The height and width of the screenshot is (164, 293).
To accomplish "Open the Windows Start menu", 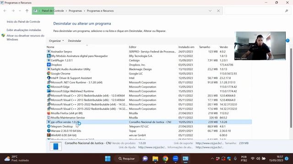I will (x=108, y=159).
